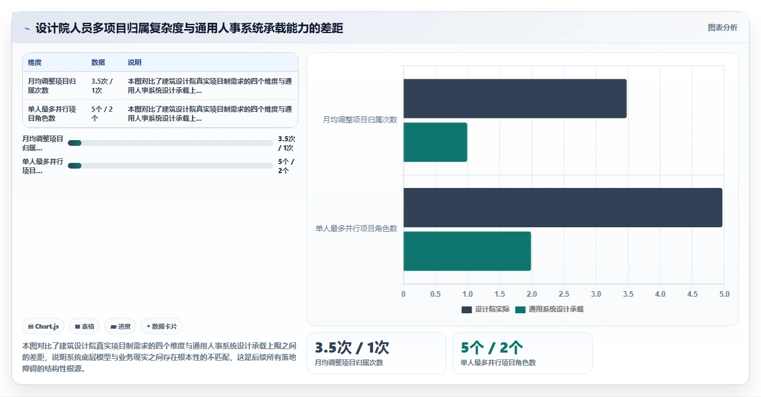Open the 5个 / 2个 data card
The width and height of the screenshot is (761, 397).
click(x=522, y=353)
